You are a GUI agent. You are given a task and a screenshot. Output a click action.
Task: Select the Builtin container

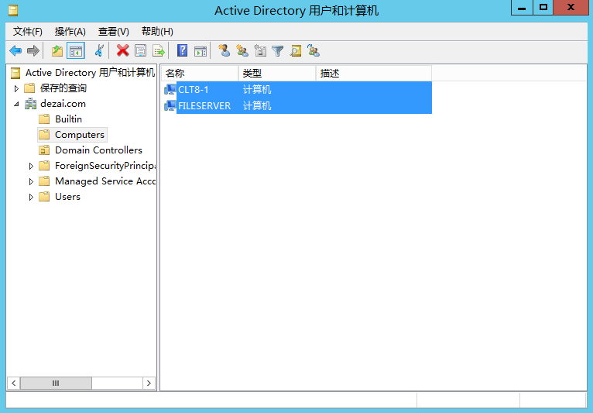click(68, 119)
